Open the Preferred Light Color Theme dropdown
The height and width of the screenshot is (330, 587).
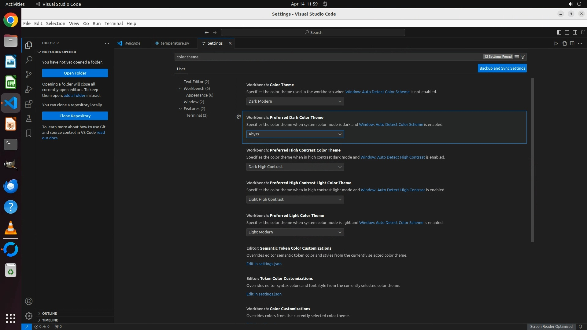[x=295, y=232]
